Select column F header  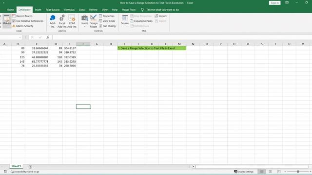(83, 44)
